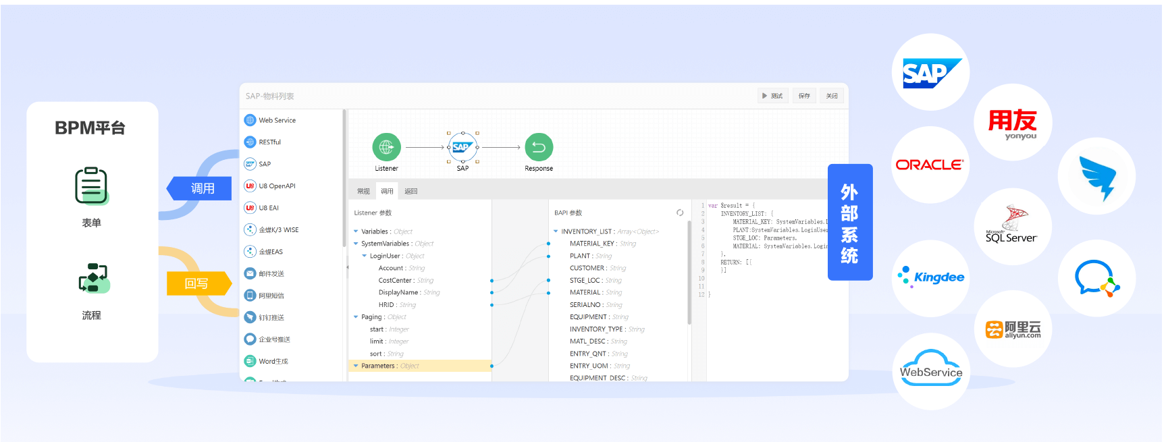
Task: Click the ORACLE logo circle
Action: (x=930, y=165)
